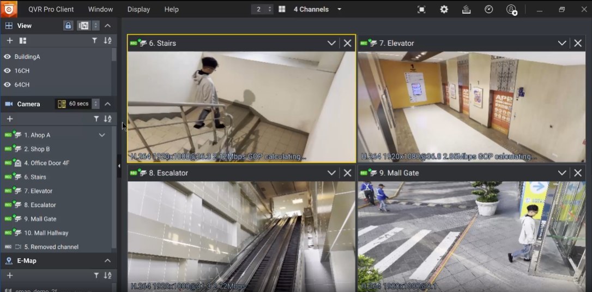Open the Window menu
The width and height of the screenshot is (592, 292).
100,9
